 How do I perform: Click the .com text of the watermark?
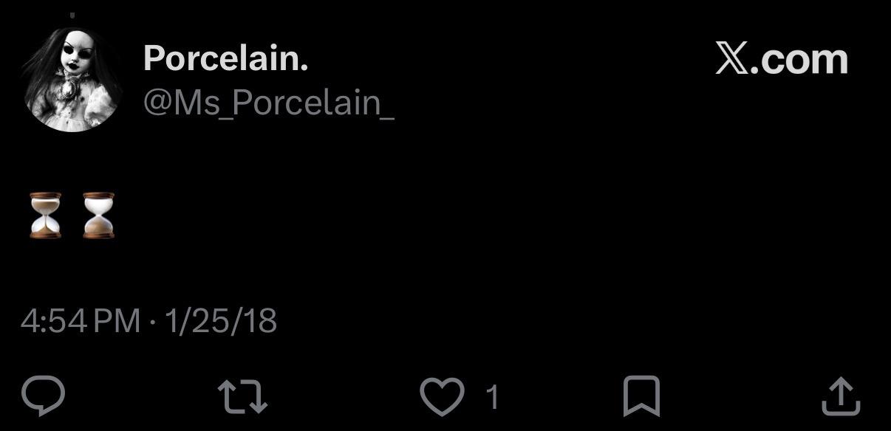799,58
